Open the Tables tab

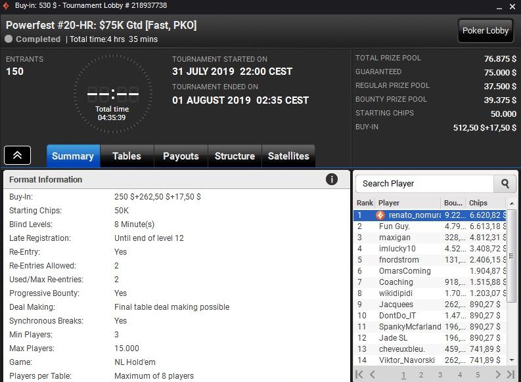point(127,156)
